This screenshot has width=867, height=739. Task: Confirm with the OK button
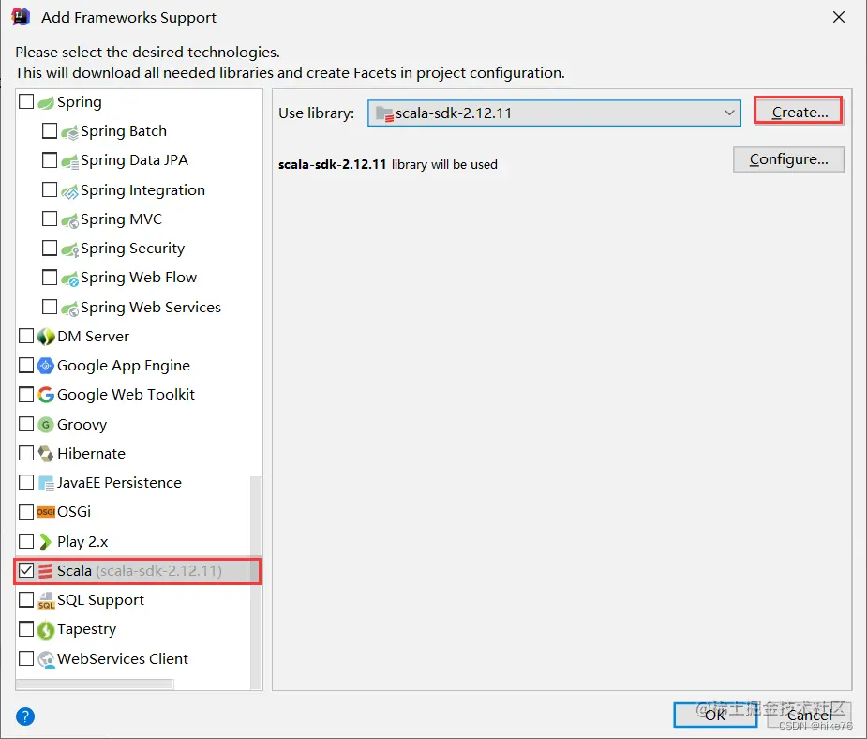pos(715,716)
